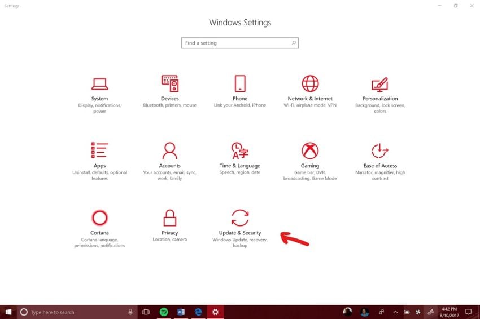
Task: Open Time & Language settings
Action: (x=240, y=158)
